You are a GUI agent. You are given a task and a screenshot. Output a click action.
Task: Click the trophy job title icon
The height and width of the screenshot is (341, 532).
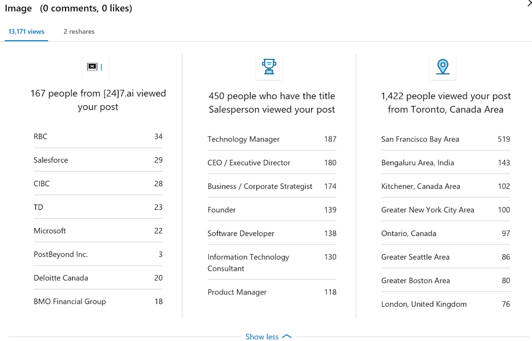tap(269, 67)
